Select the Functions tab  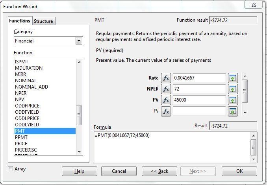(20, 21)
